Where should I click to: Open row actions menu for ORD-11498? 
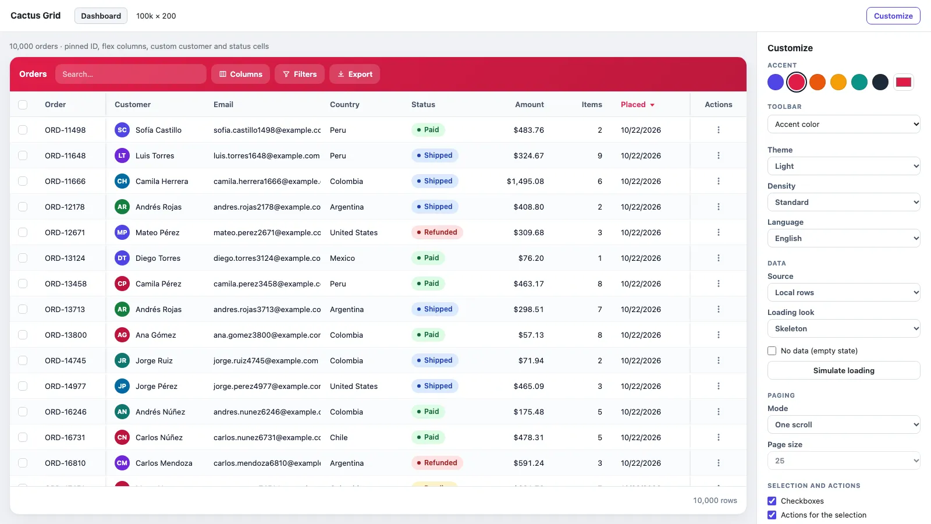(718, 130)
